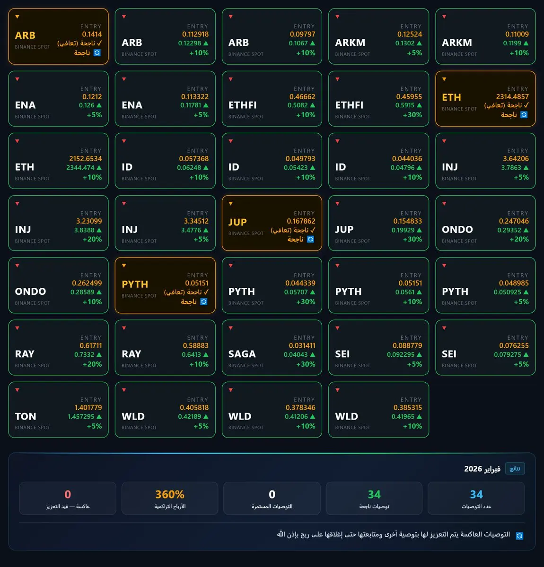The image size is (544, 567).
Task: Expand the red triangle on the ONDO 0.262499 card
Action: pos(18,266)
